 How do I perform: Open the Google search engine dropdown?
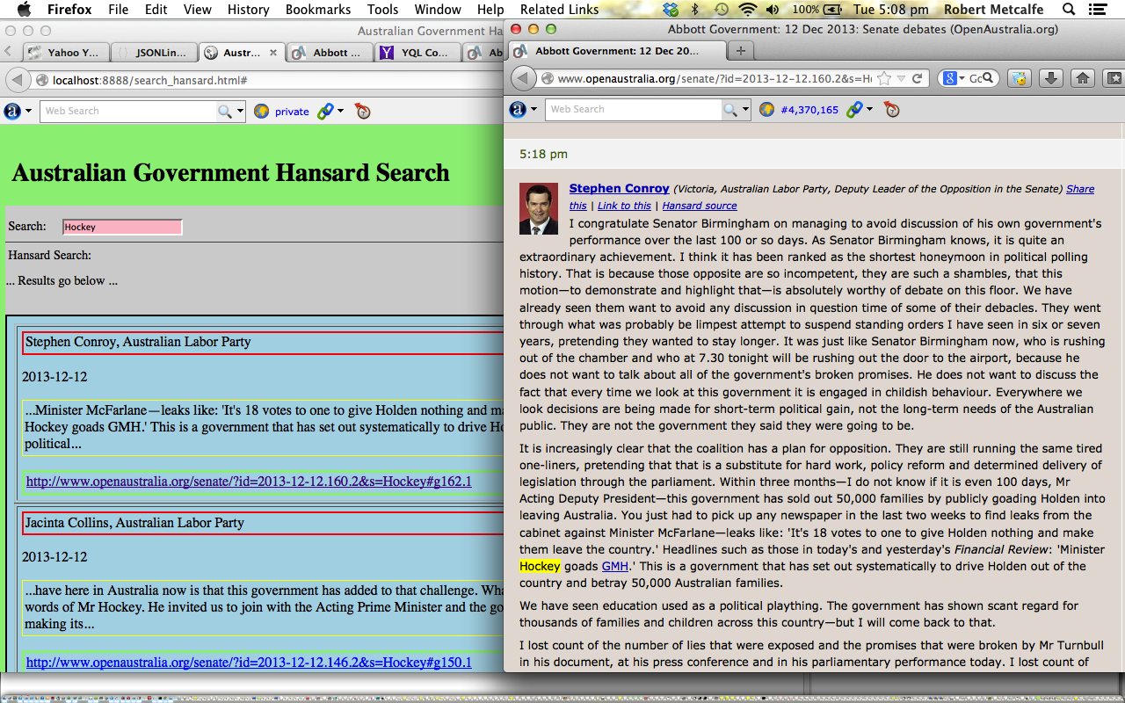(954, 78)
